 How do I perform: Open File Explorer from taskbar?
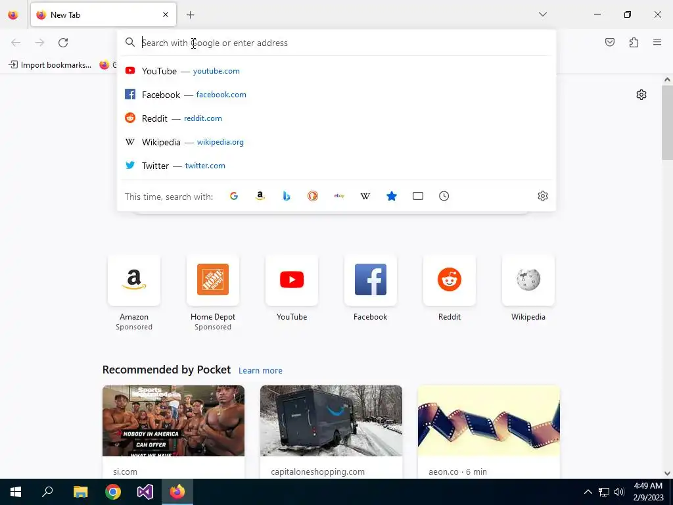(x=80, y=492)
